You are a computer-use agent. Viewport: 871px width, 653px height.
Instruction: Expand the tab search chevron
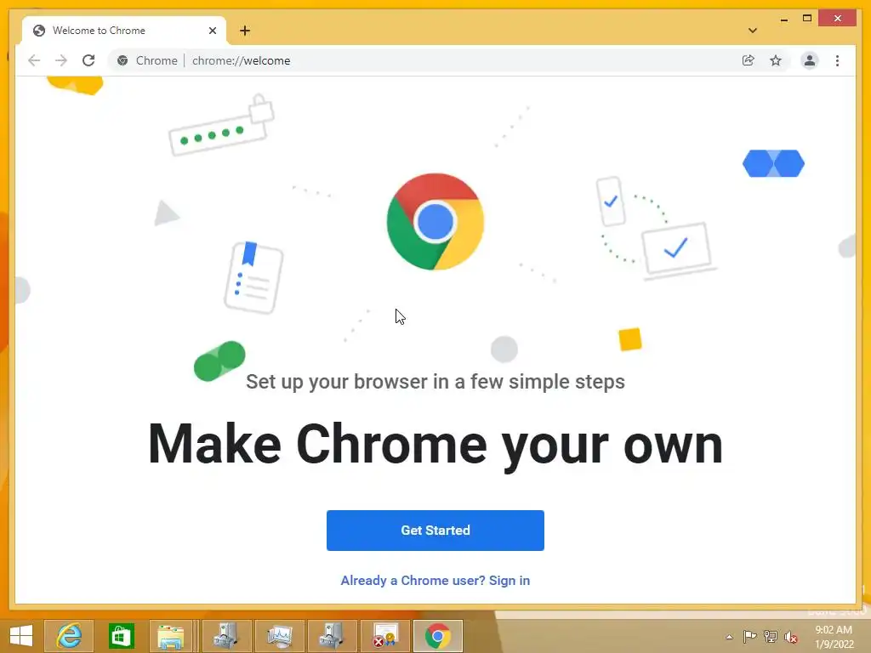[753, 31]
